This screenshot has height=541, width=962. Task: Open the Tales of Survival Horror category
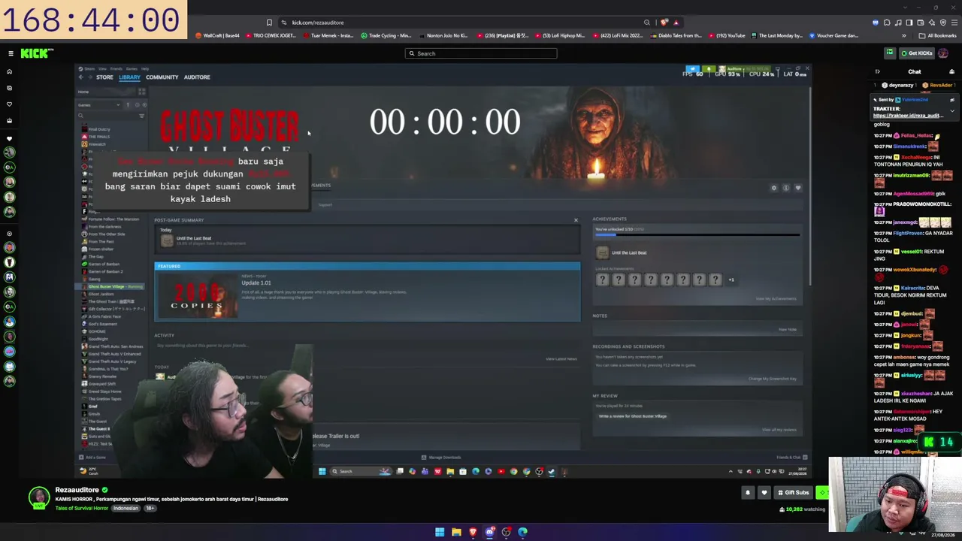(x=83, y=509)
